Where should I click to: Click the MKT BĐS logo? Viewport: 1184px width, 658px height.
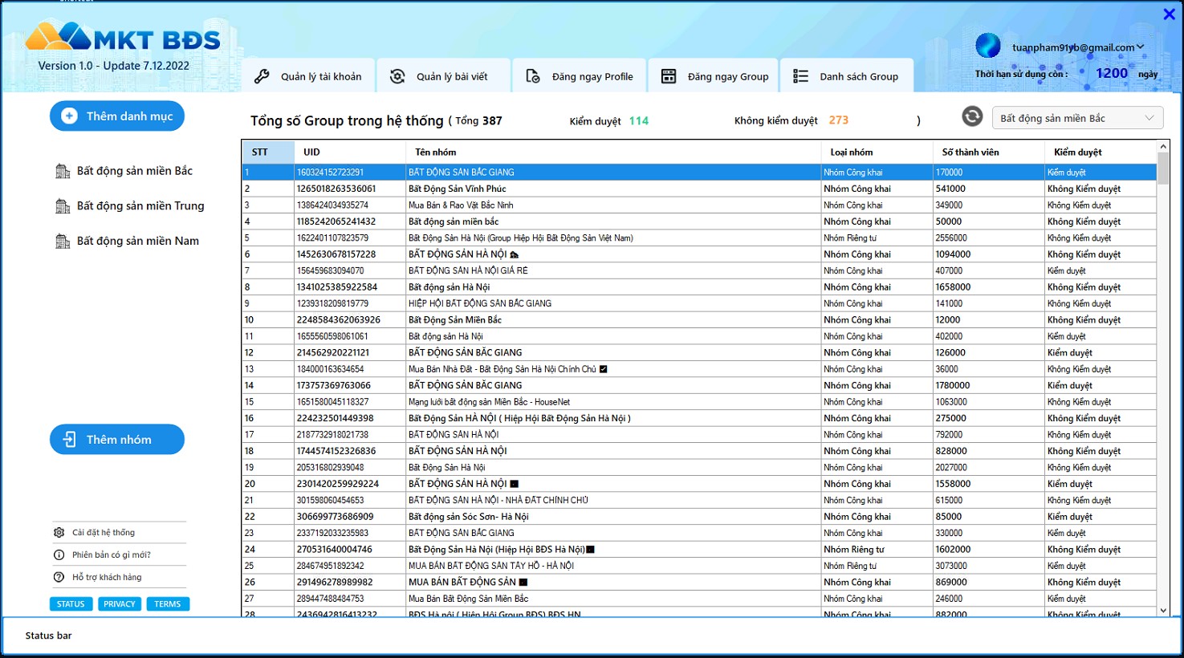tap(123, 37)
